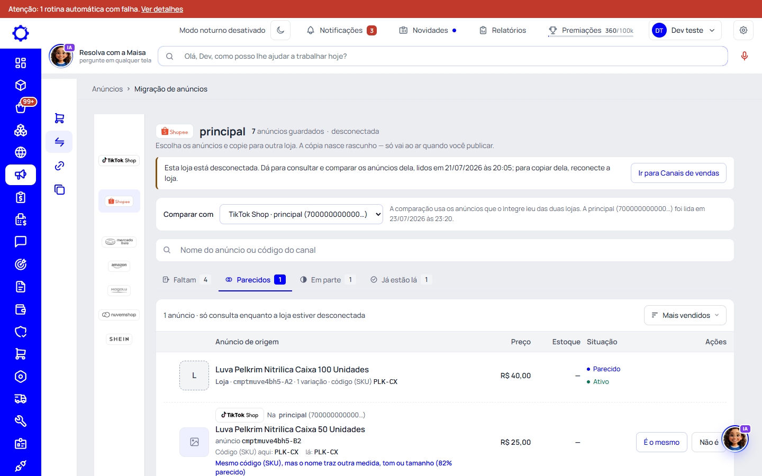Screen dimensions: 762x476
Task: Open Novidades in the top bar
Action: tap(428, 30)
